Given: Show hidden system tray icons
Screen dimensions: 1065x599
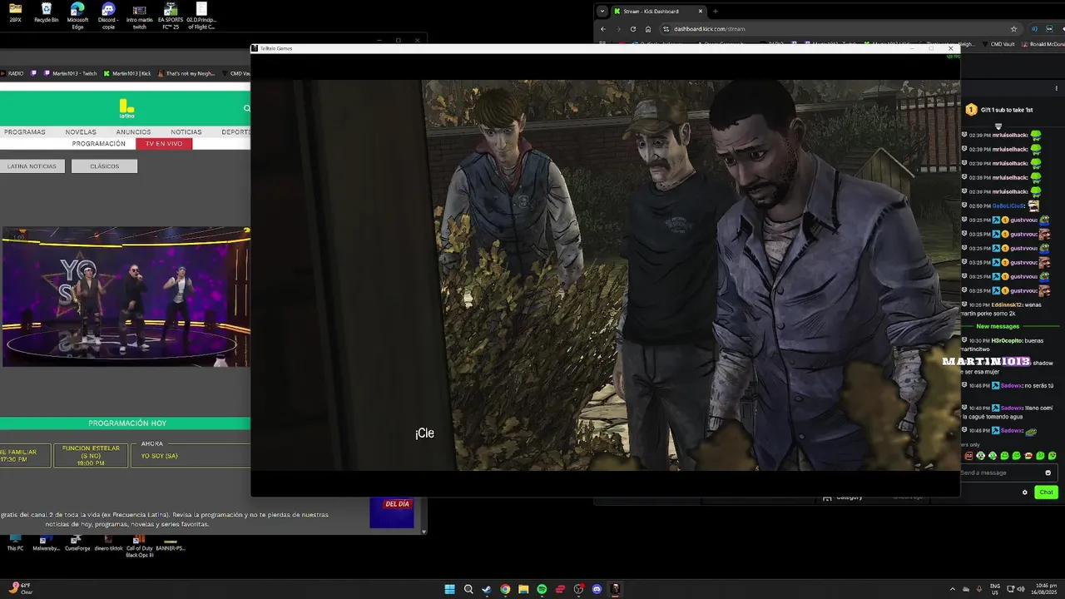Looking at the screenshot, I should tap(952, 589).
